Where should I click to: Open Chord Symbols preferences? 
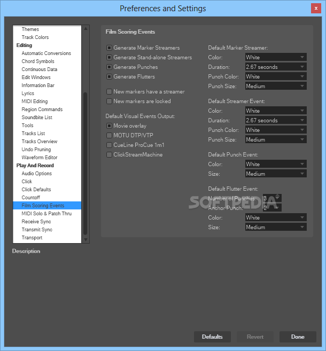point(38,61)
